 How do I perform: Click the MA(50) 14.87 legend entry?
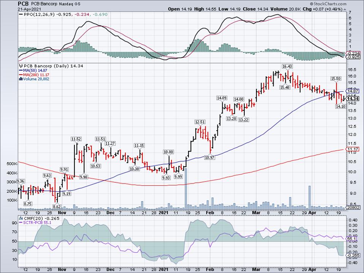(35, 70)
